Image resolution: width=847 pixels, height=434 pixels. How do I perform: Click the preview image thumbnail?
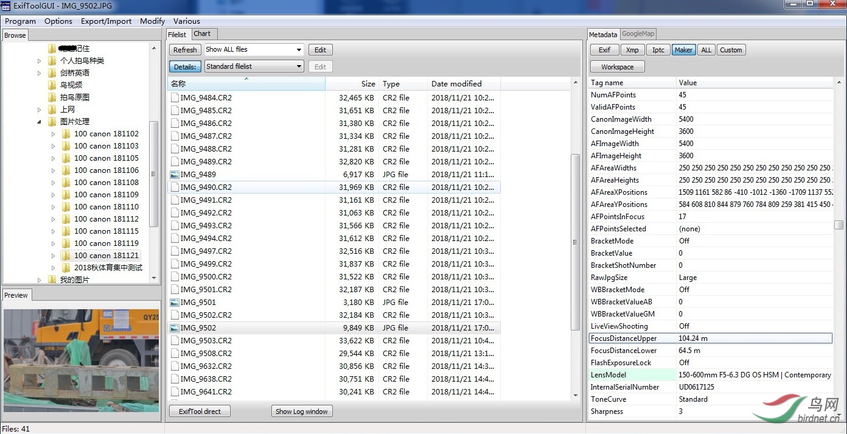[x=81, y=360]
